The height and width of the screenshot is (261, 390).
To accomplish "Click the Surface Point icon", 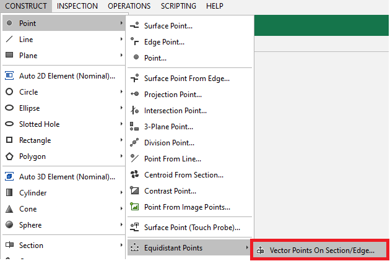I will (135, 26).
